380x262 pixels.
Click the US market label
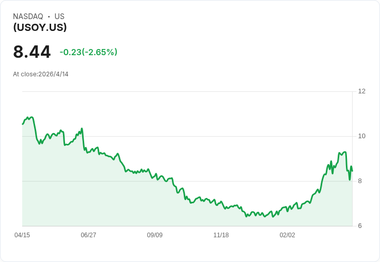click(x=59, y=17)
